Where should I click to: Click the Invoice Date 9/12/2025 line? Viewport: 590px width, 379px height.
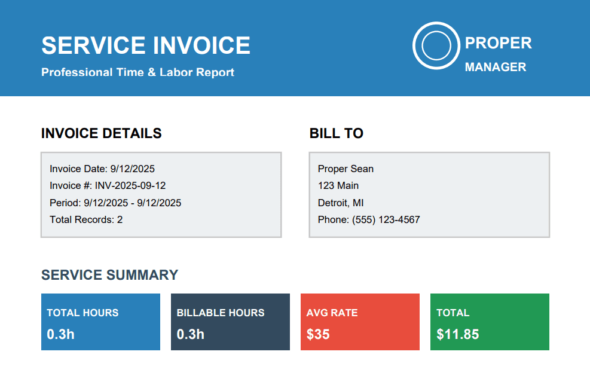point(102,169)
